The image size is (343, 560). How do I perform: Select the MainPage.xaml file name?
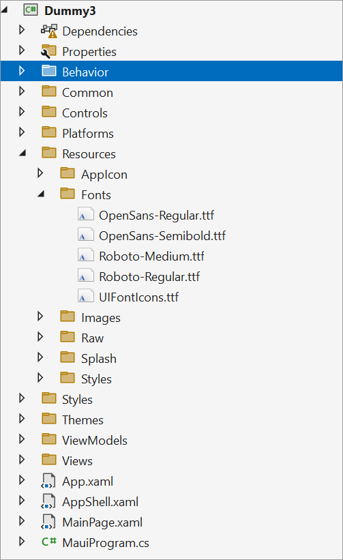pyautogui.click(x=102, y=522)
